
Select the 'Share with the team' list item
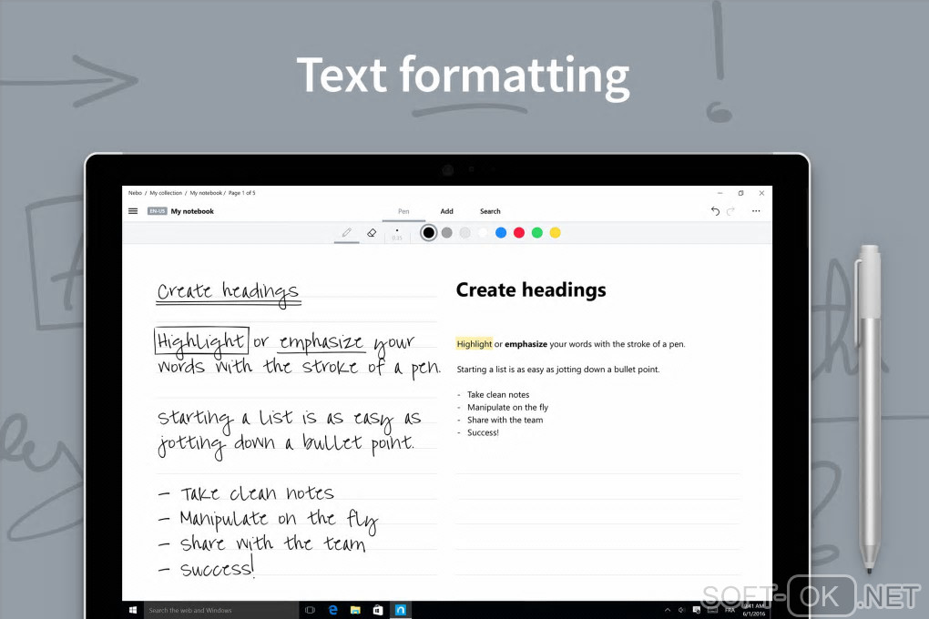point(505,420)
